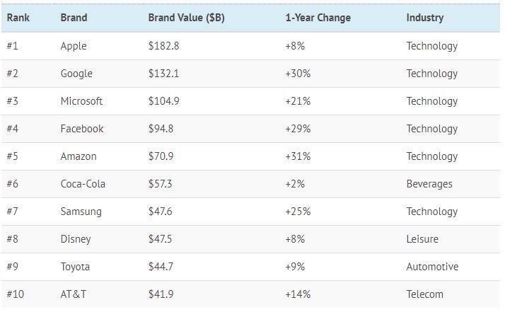
Task: Select the Google brand name cell
Action: (x=76, y=74)
